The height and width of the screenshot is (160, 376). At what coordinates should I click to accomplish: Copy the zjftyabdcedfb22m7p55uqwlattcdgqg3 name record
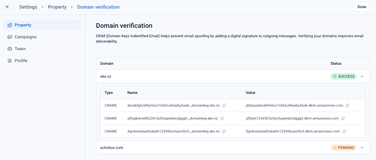tap(222, 118)
